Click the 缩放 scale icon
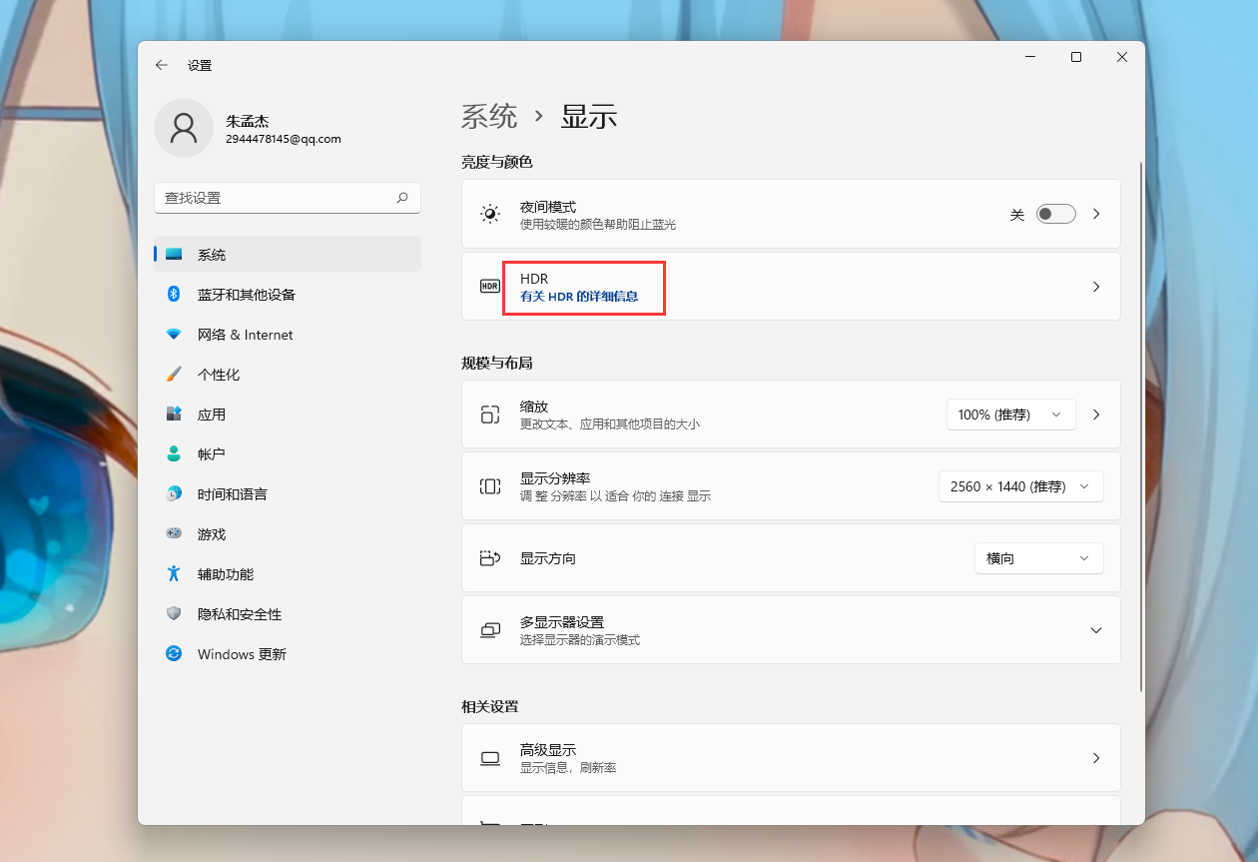1258x862 pixels. 489,415
